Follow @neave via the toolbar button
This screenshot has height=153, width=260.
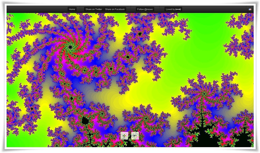tap(145, 9)
